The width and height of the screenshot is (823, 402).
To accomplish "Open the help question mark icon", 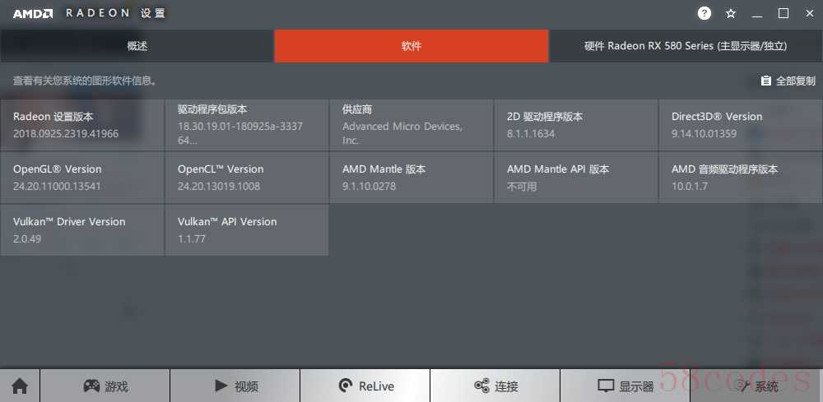I will tap(704, 14).
